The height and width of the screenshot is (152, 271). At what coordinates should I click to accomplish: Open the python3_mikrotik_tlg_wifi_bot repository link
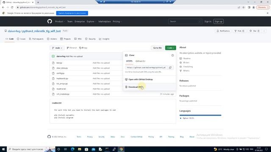(41, 31)
